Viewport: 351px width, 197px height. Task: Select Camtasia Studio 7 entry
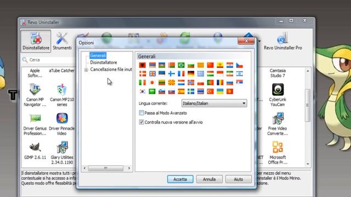278,73
